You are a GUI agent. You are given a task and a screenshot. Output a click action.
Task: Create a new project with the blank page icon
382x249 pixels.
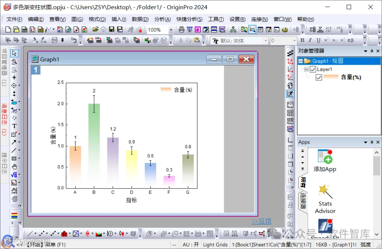[8, 30]
